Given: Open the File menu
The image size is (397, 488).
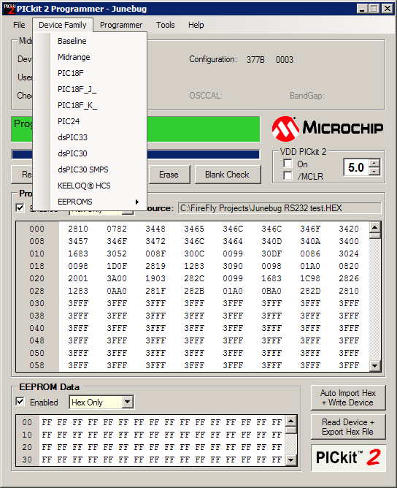Looking at the screenshot, I should [19, 25].
